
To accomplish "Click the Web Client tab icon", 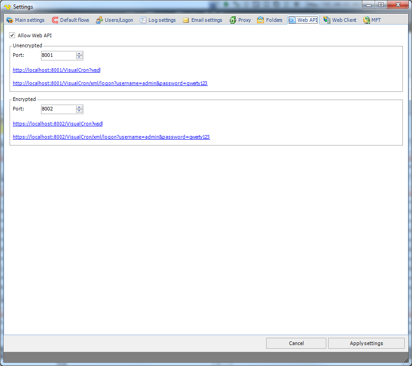I will click(x=327, y=20).
